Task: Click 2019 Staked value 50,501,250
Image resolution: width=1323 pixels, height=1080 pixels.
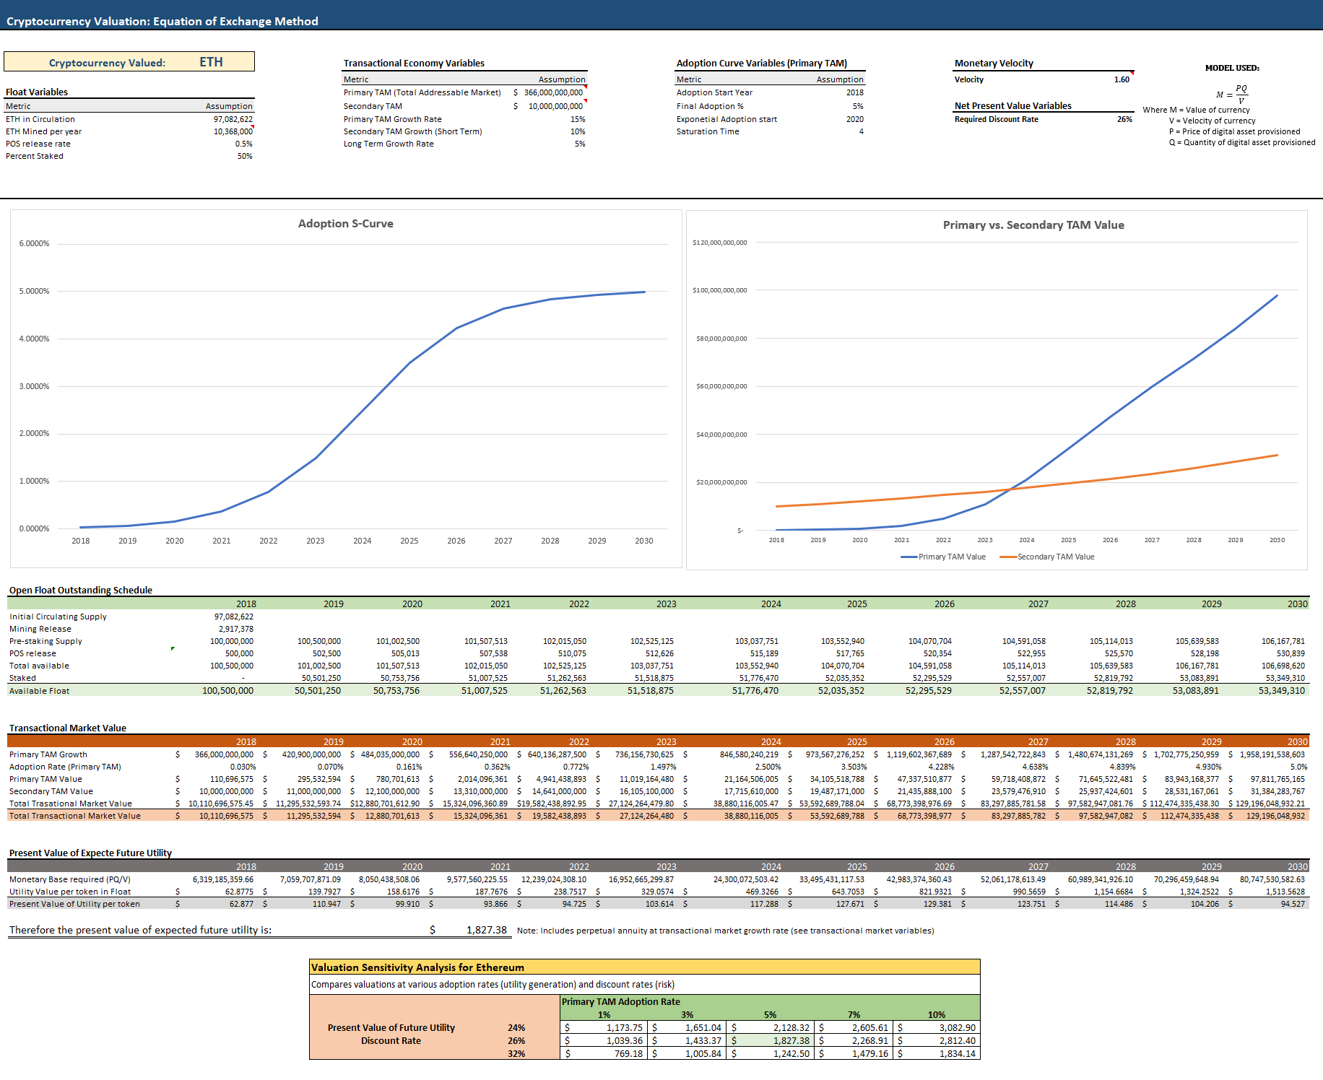Action: (x=321, y=678)
